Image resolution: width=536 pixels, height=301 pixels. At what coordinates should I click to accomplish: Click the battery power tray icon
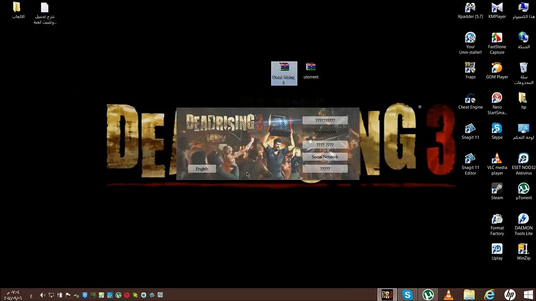pyautogui.click(x=59, y=295)
